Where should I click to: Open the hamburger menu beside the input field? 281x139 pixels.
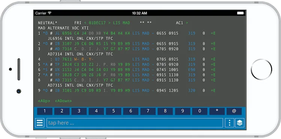click(40, 123)
